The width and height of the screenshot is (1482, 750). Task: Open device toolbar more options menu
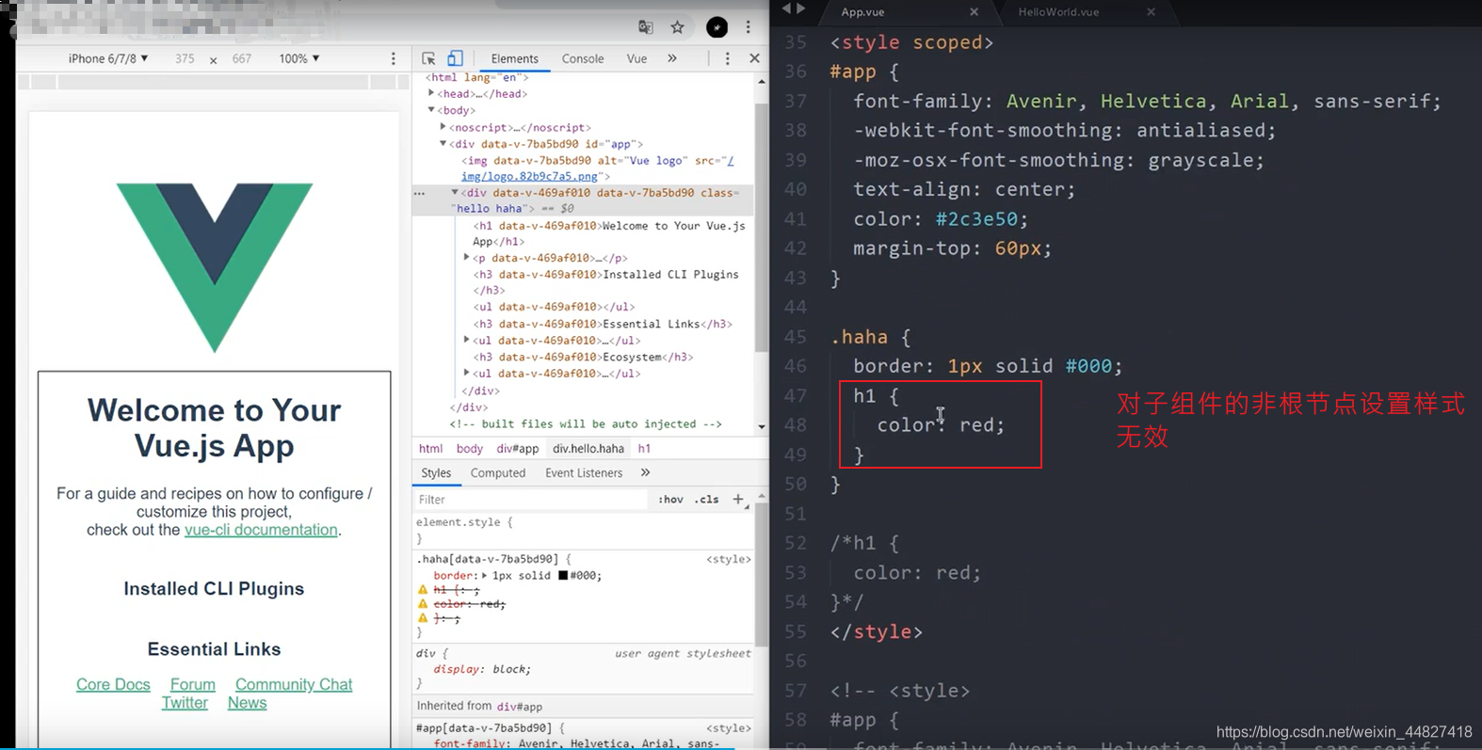[394, 58]
